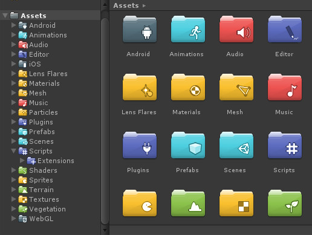Select Materials row in the folder tree
312x235 pixels.
[50, 83]
